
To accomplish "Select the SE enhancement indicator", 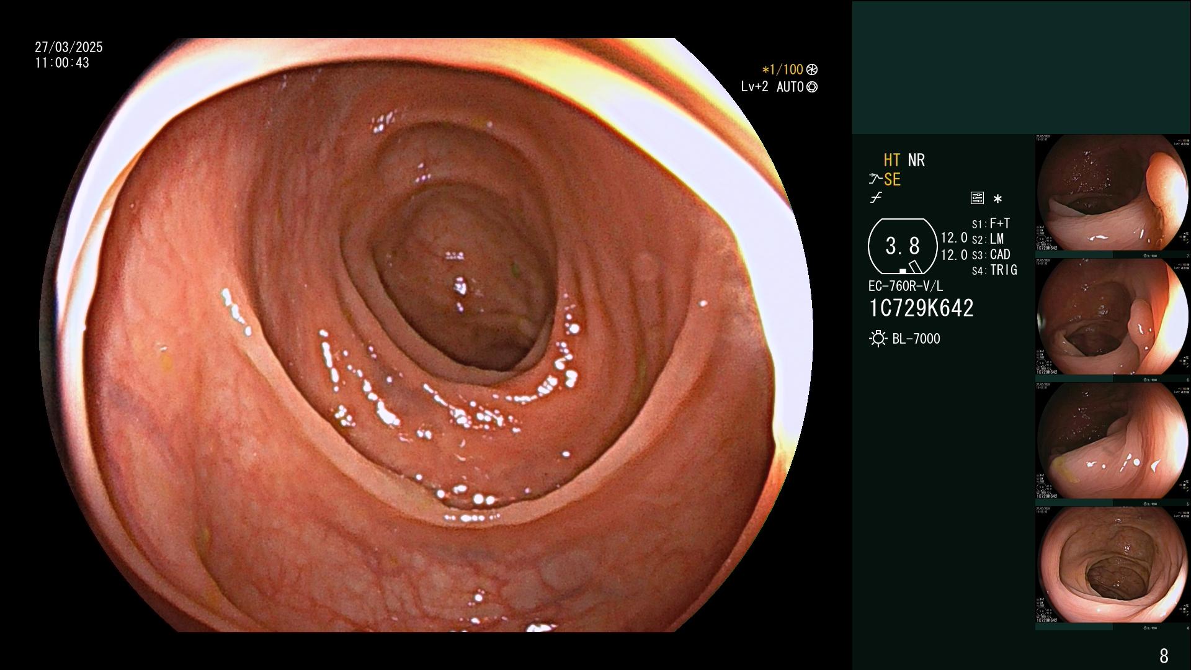I will point(892,179).
